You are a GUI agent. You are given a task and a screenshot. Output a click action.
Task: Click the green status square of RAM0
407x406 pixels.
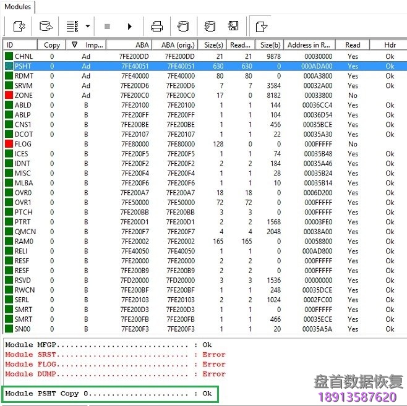[x=9, y=242]
